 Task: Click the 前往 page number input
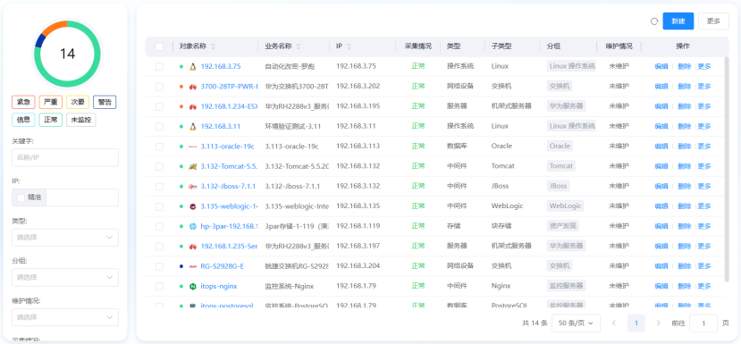(x=703, y=323)
